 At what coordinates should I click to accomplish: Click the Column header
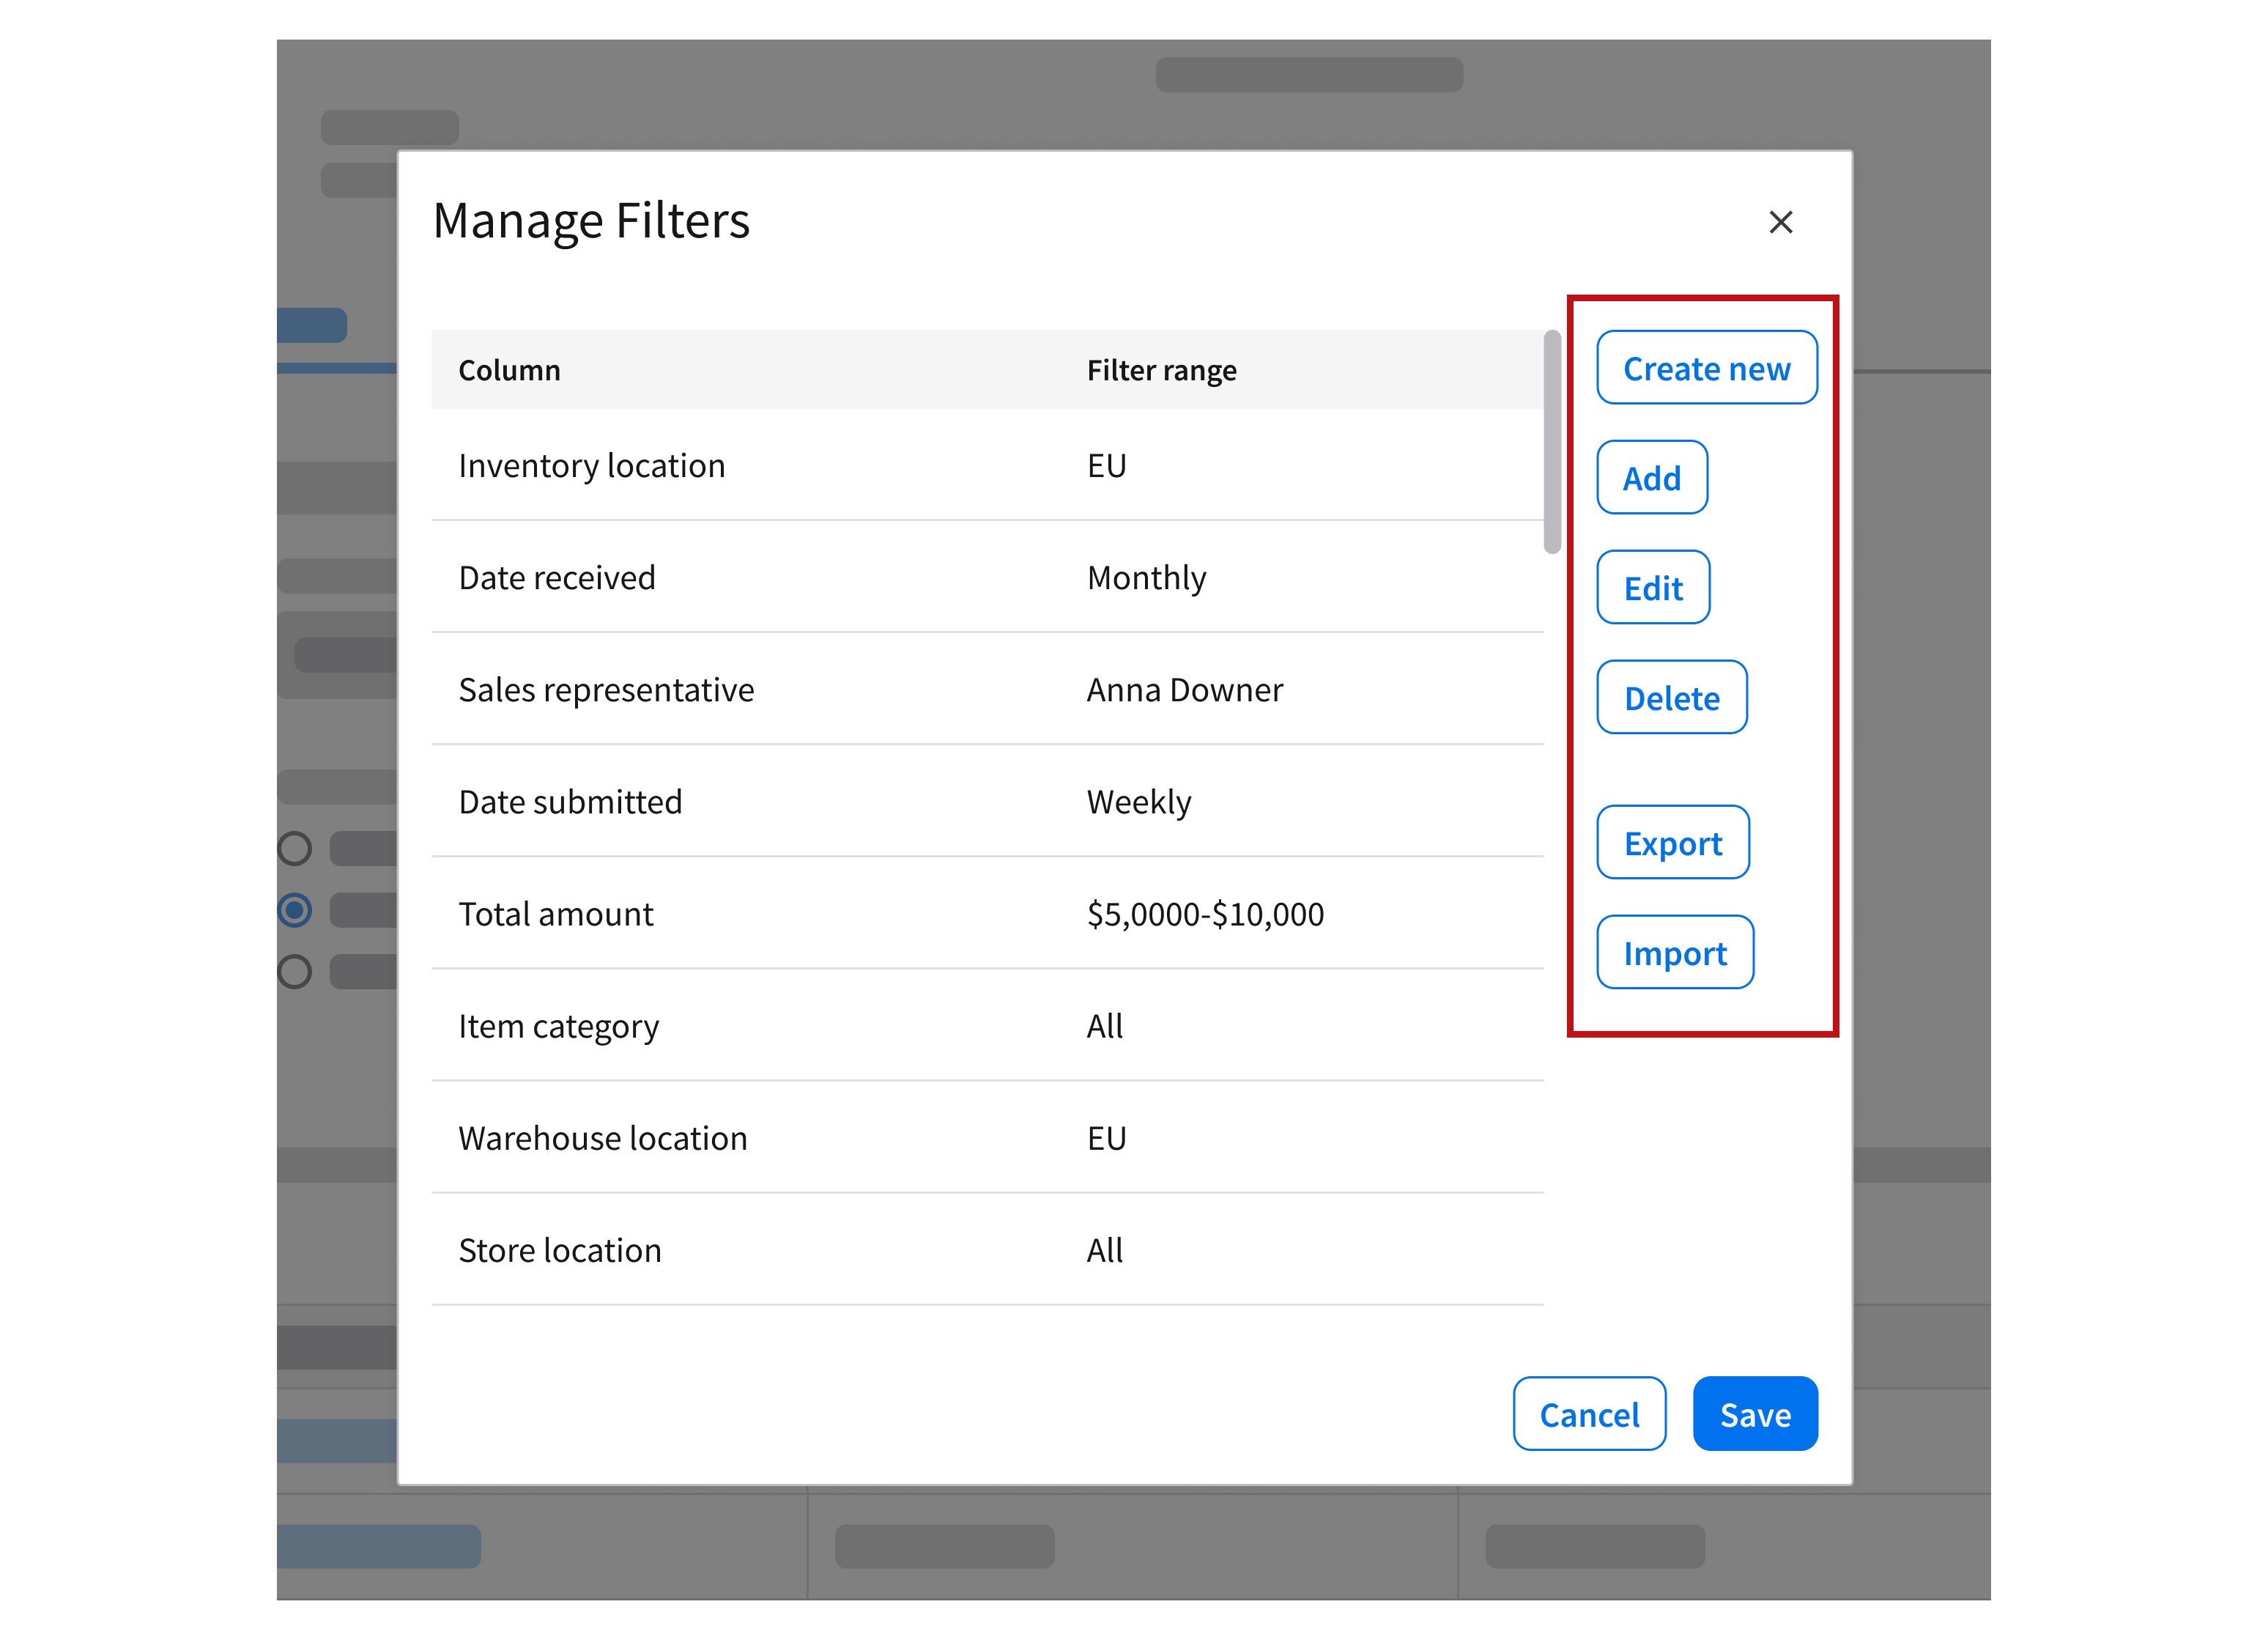pos(509,370)
